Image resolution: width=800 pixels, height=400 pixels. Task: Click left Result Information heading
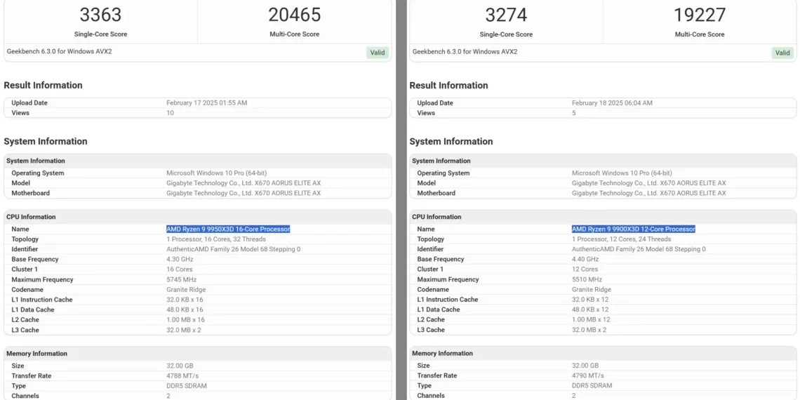click(x=43, y=85)
